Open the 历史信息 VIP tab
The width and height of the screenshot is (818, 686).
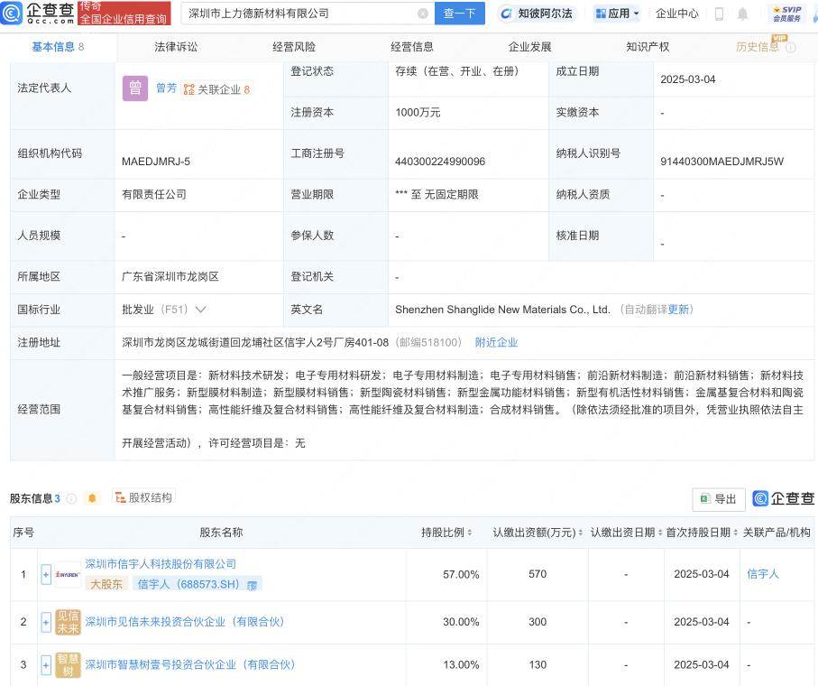click(757, 47)
